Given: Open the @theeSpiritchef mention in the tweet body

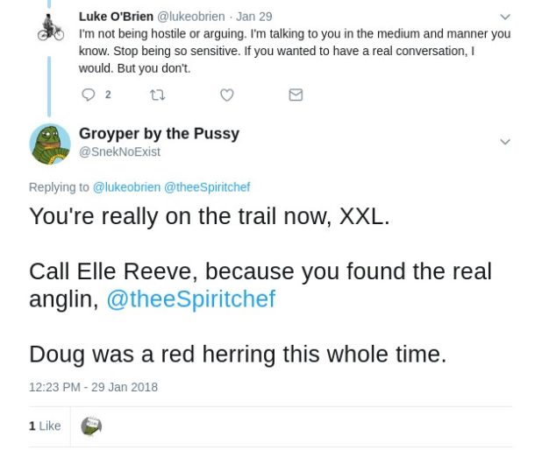Looking at the screenshot, I should 190,299.
